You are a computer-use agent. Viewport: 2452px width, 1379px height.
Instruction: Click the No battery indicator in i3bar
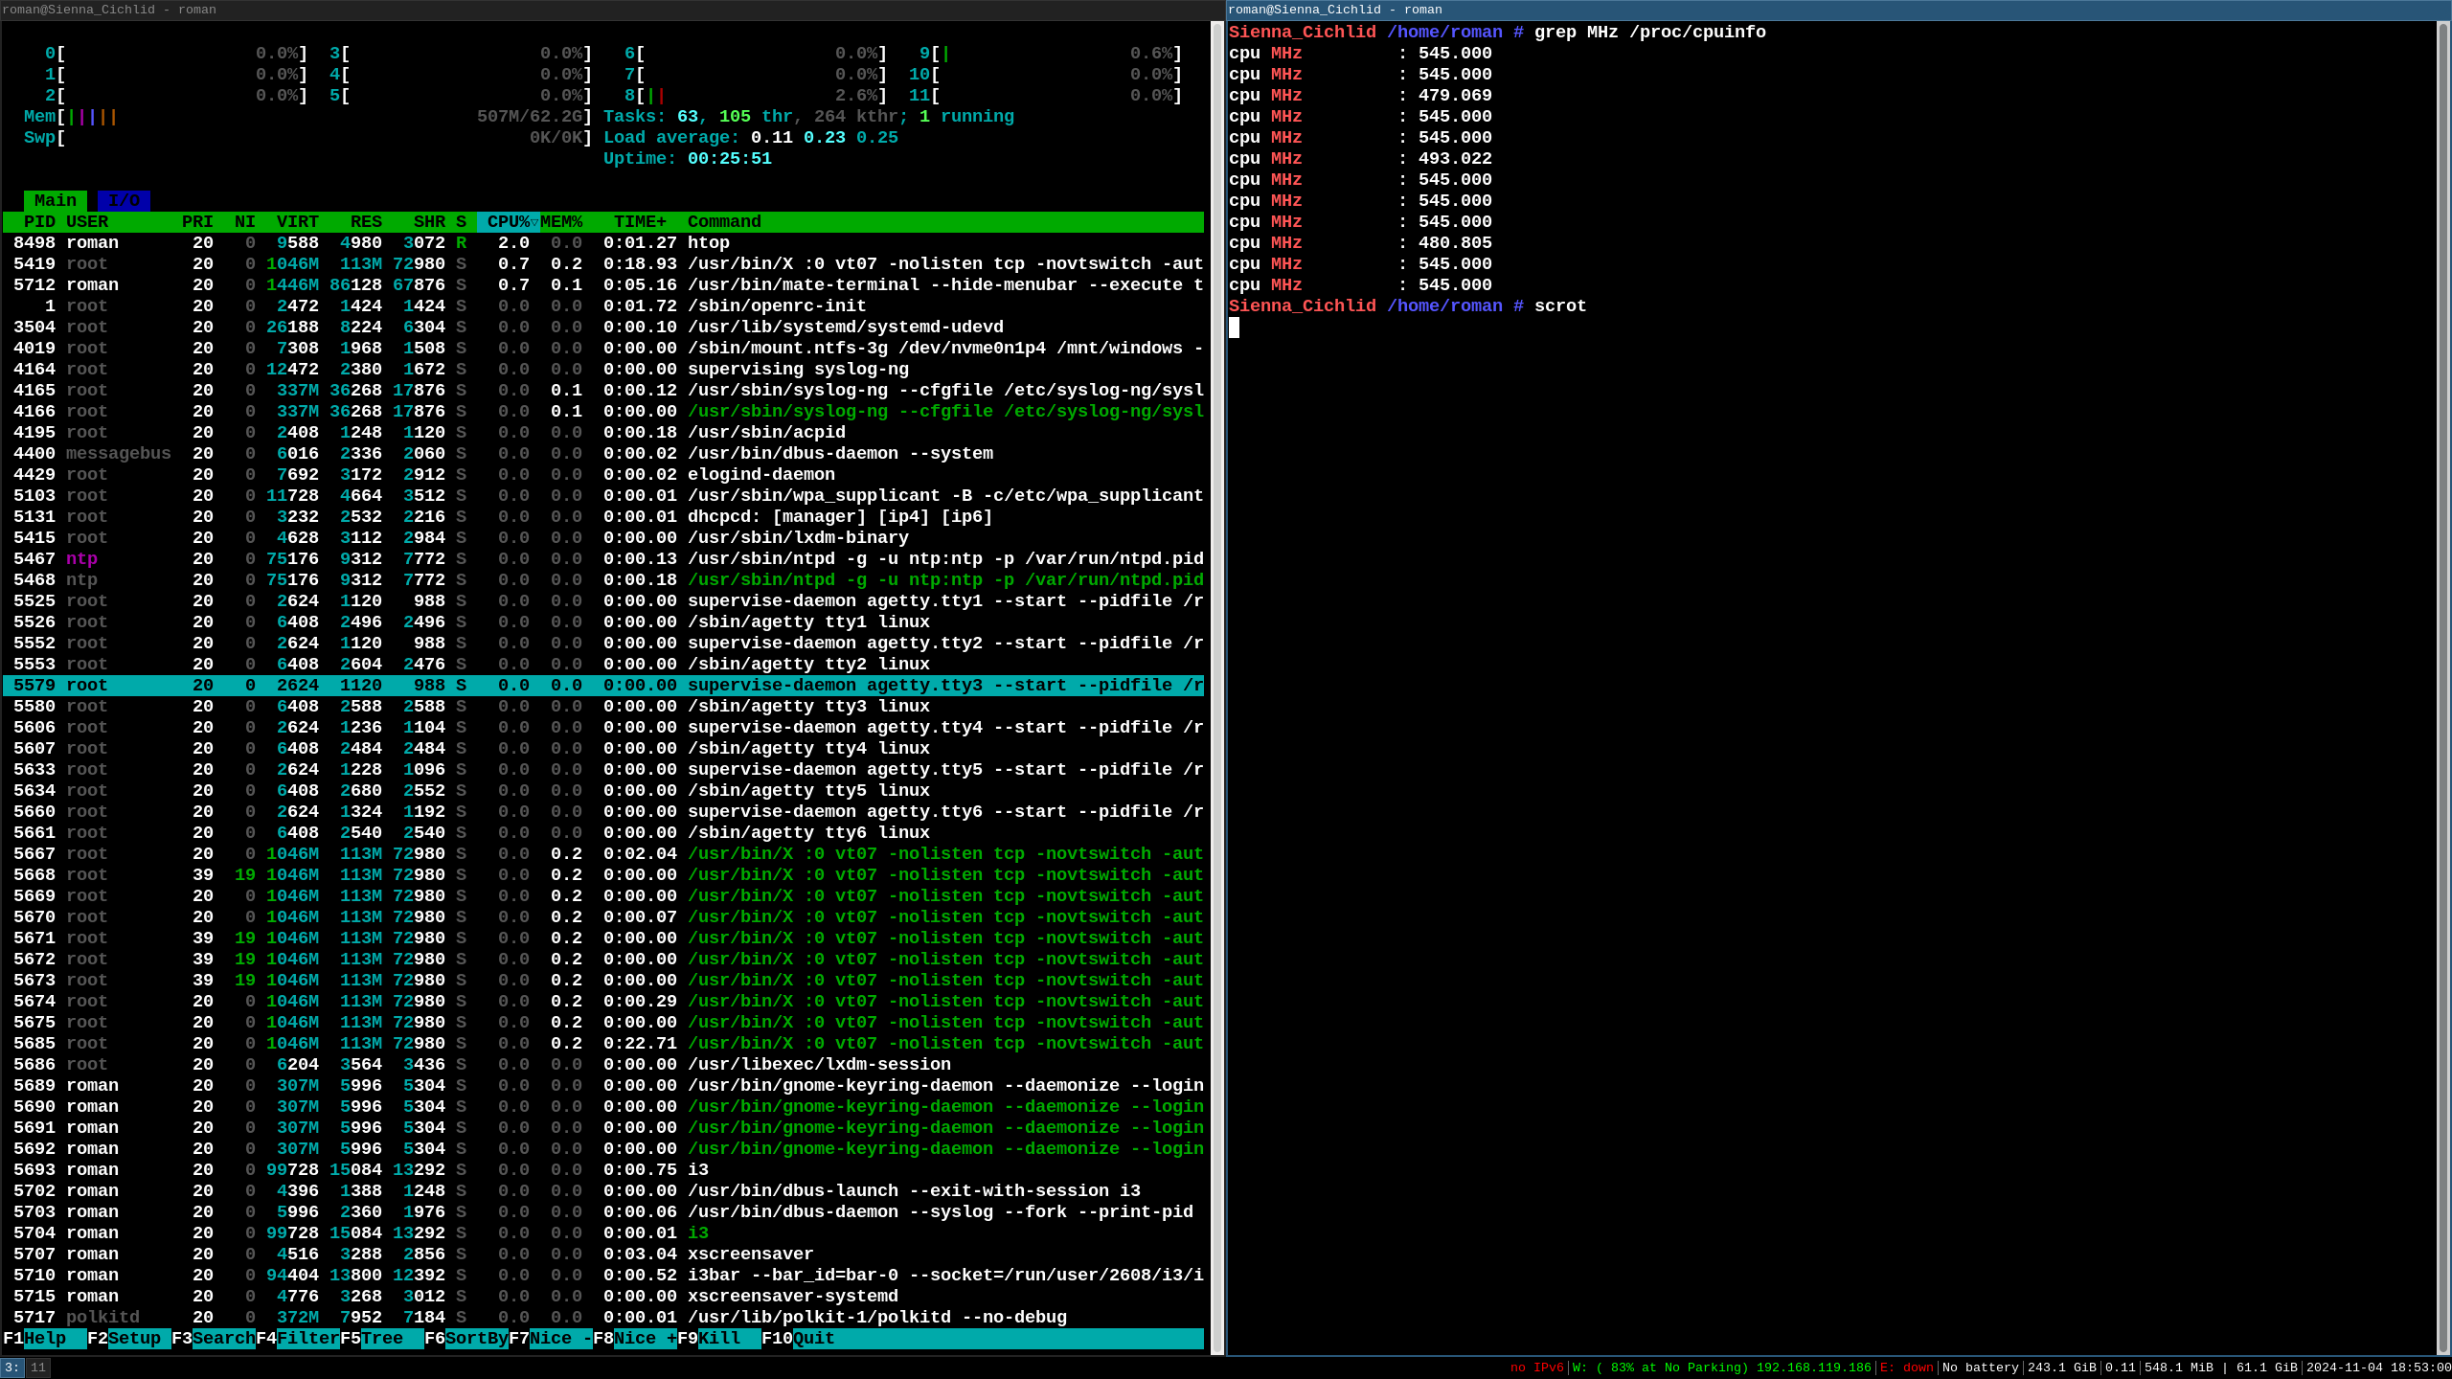pyautogui.click(x=1980, y=1368)
